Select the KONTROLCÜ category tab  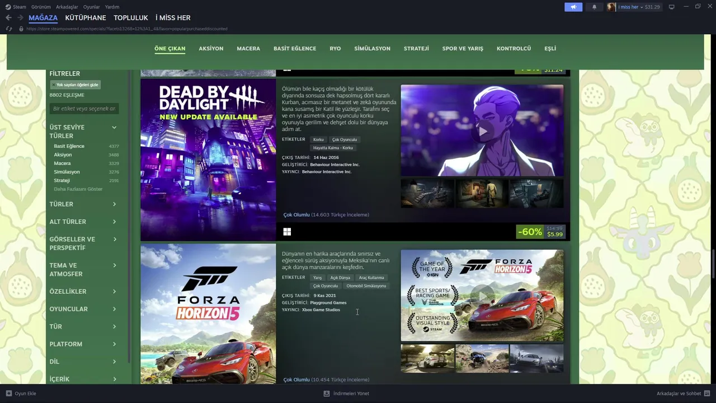[514, 49]
